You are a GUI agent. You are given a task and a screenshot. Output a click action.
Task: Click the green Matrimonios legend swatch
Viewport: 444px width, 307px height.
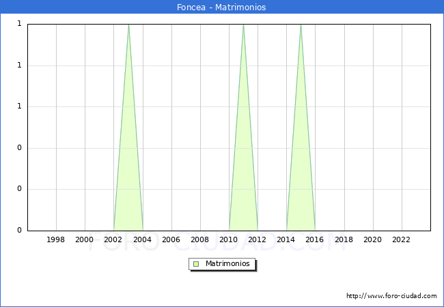[196, 264]
